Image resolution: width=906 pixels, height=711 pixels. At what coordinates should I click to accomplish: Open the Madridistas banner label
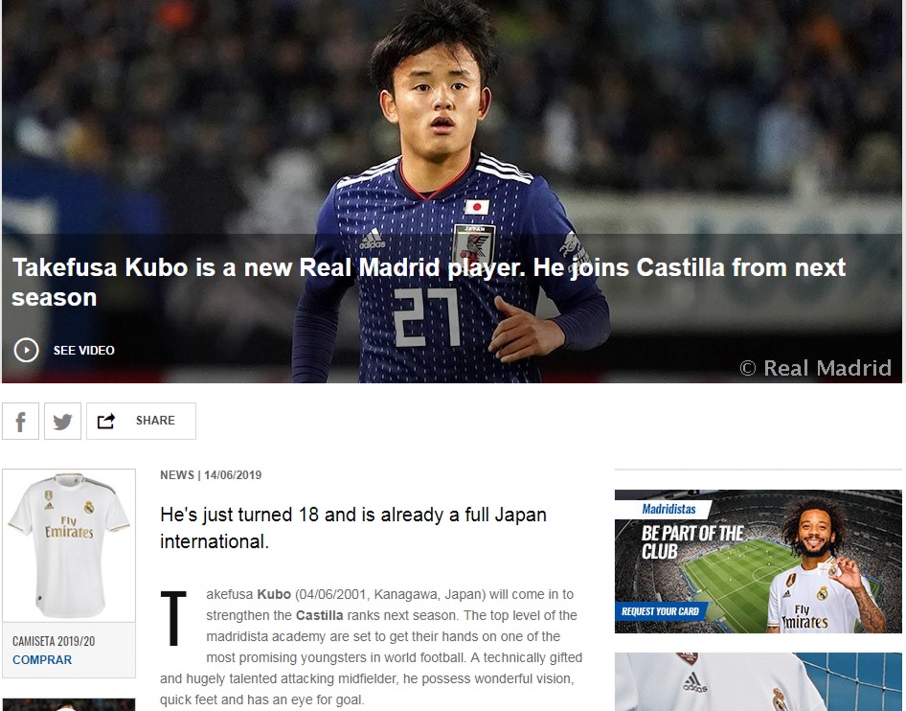tap(669, 509)
